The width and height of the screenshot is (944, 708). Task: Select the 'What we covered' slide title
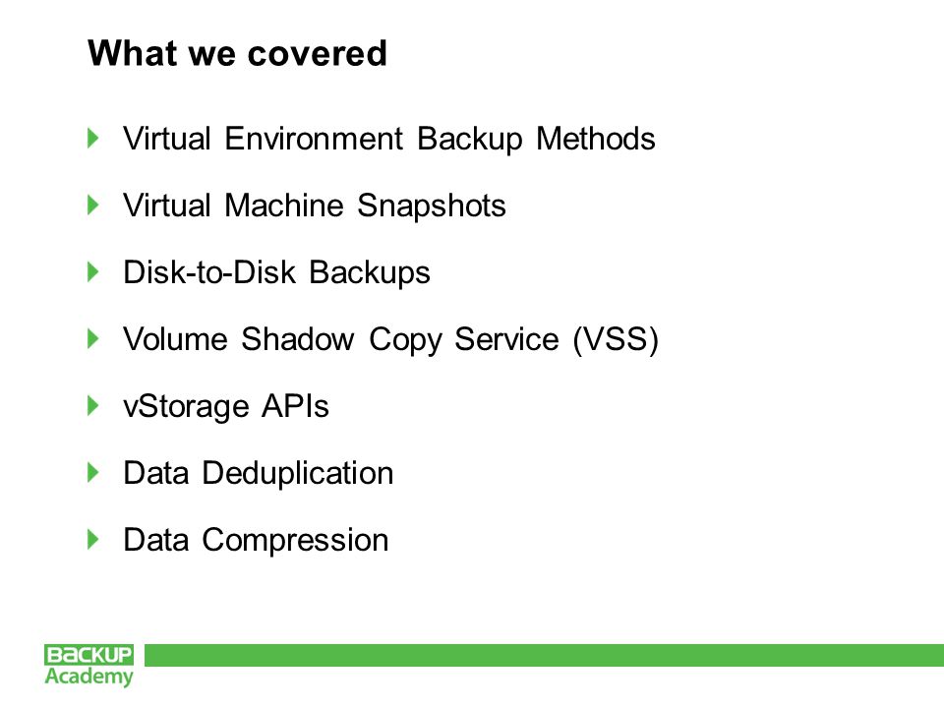pos(237,53)
